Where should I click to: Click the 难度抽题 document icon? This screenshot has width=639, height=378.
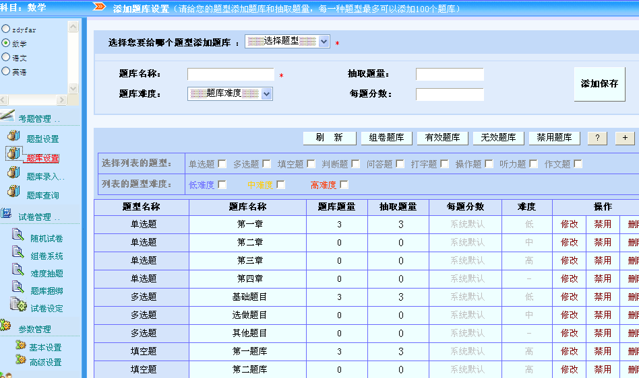tap(18, 270)
